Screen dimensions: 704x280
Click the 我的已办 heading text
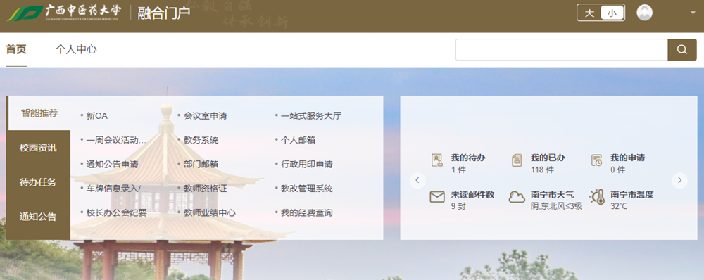pos(548,158)
